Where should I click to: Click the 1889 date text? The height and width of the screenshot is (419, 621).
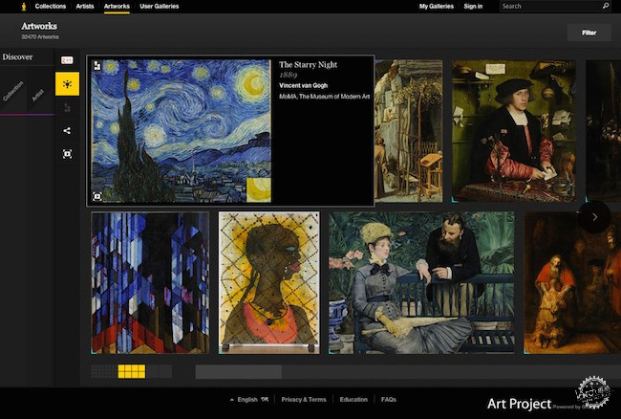(288, 75)
